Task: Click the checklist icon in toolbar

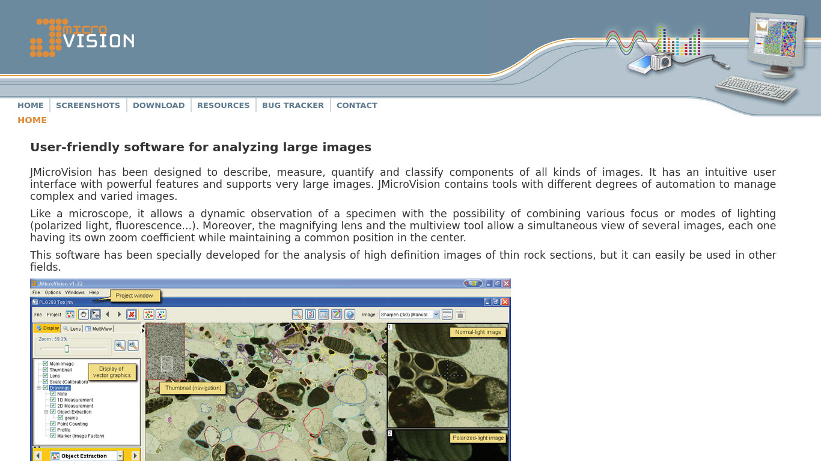Action: click(310, 314)
